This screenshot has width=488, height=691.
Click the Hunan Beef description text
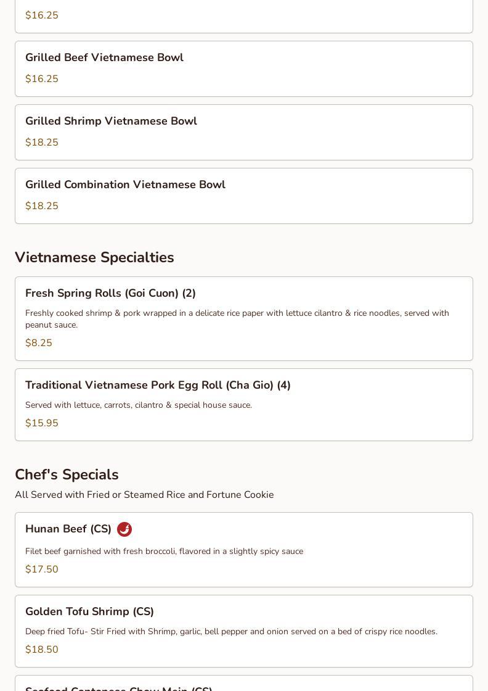[x=164, y=551]
